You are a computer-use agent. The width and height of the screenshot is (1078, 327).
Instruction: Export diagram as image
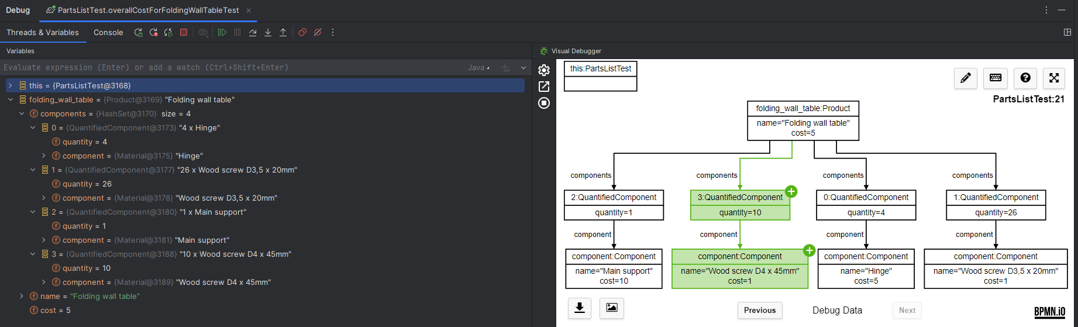point(612,308)
